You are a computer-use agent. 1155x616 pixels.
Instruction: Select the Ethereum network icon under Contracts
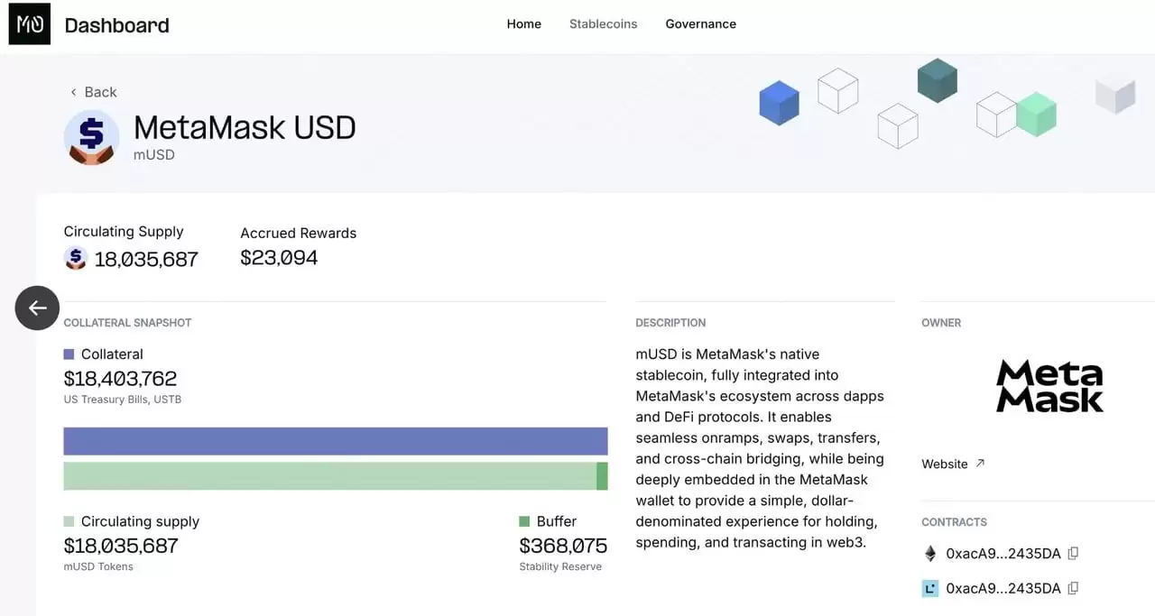point(930,553)
